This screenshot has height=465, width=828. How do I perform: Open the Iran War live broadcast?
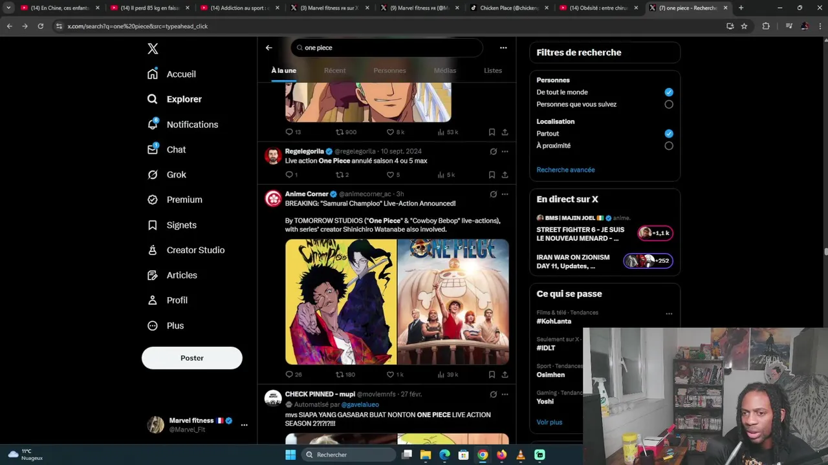605,261
